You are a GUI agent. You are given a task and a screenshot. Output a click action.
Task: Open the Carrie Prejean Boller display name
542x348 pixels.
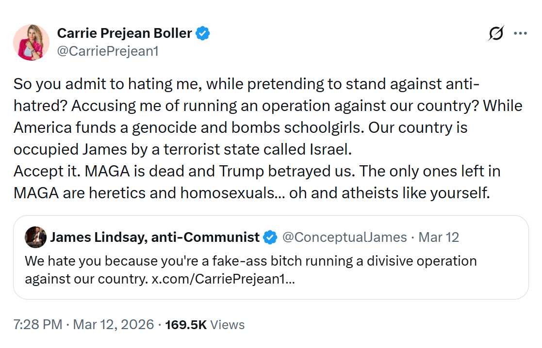point(124,33)
